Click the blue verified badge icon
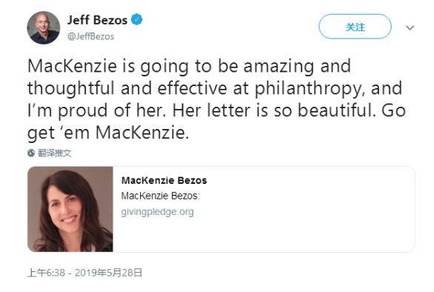The height and width of the screenshot is (292, 434). pos(136,20)
